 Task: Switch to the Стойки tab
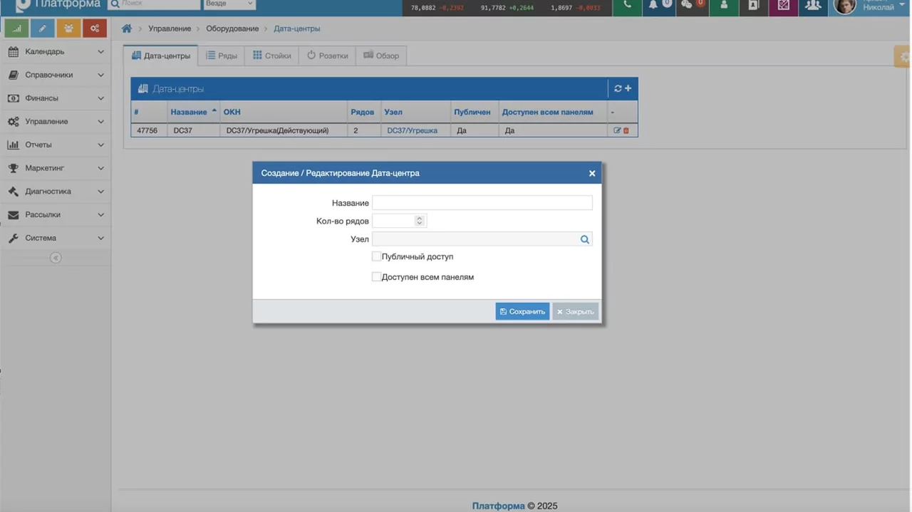(272, 56)
